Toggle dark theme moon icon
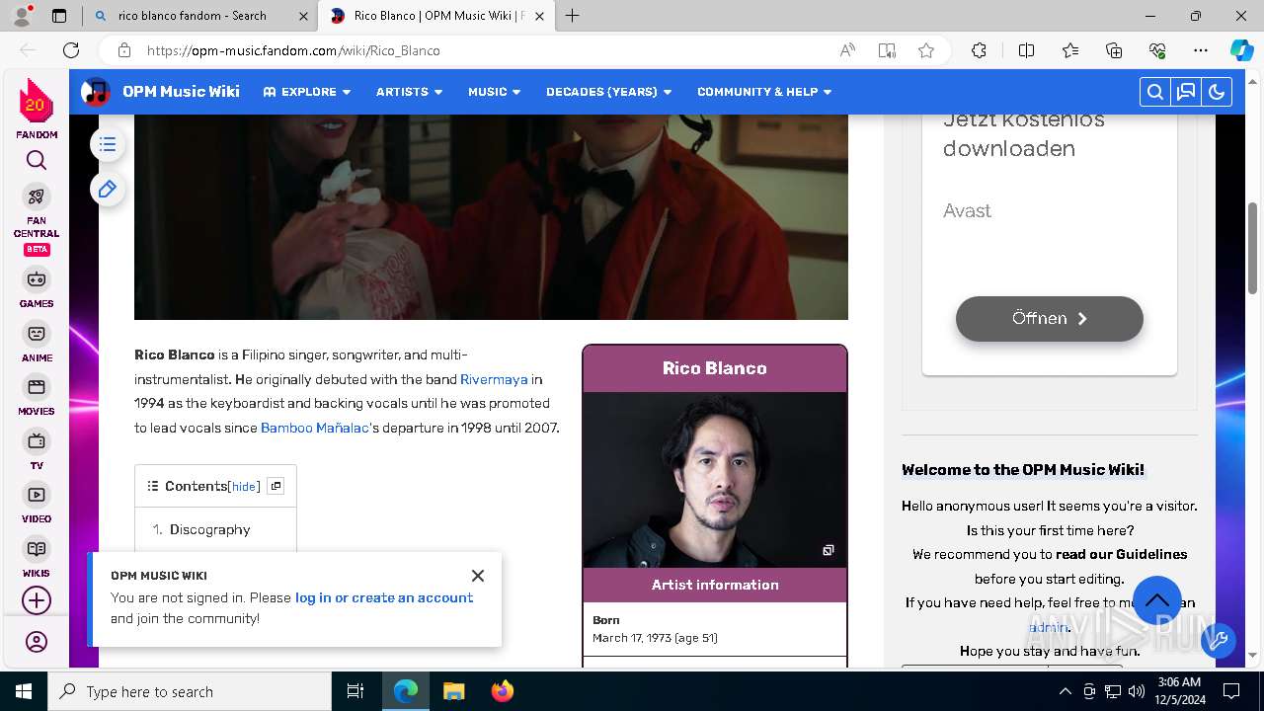Viewport: 1264px width, 711px height. click(x=1217, y=92)
